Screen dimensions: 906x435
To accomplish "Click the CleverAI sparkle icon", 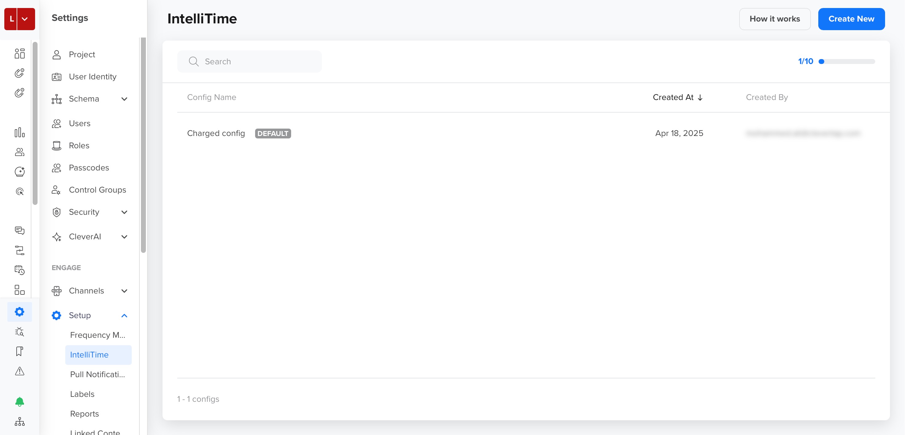I will (57, 237).
